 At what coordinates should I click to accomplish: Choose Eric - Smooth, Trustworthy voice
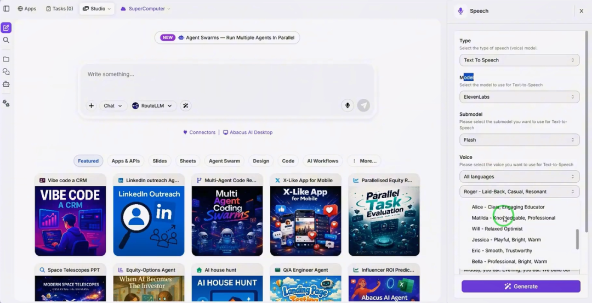coord(520,250)
